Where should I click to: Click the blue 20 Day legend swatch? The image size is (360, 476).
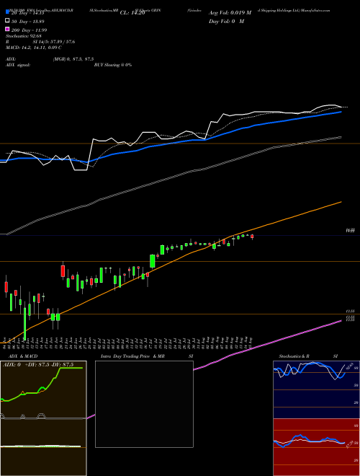(7, 12)
